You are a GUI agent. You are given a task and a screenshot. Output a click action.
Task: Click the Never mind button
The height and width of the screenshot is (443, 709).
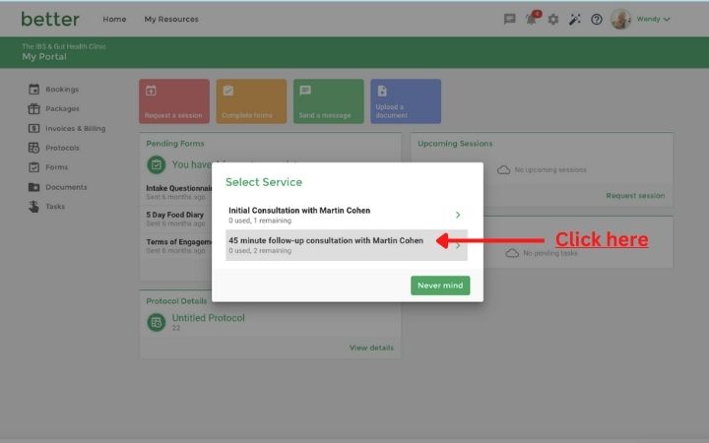pyautogui.click(x=440, y=285)
